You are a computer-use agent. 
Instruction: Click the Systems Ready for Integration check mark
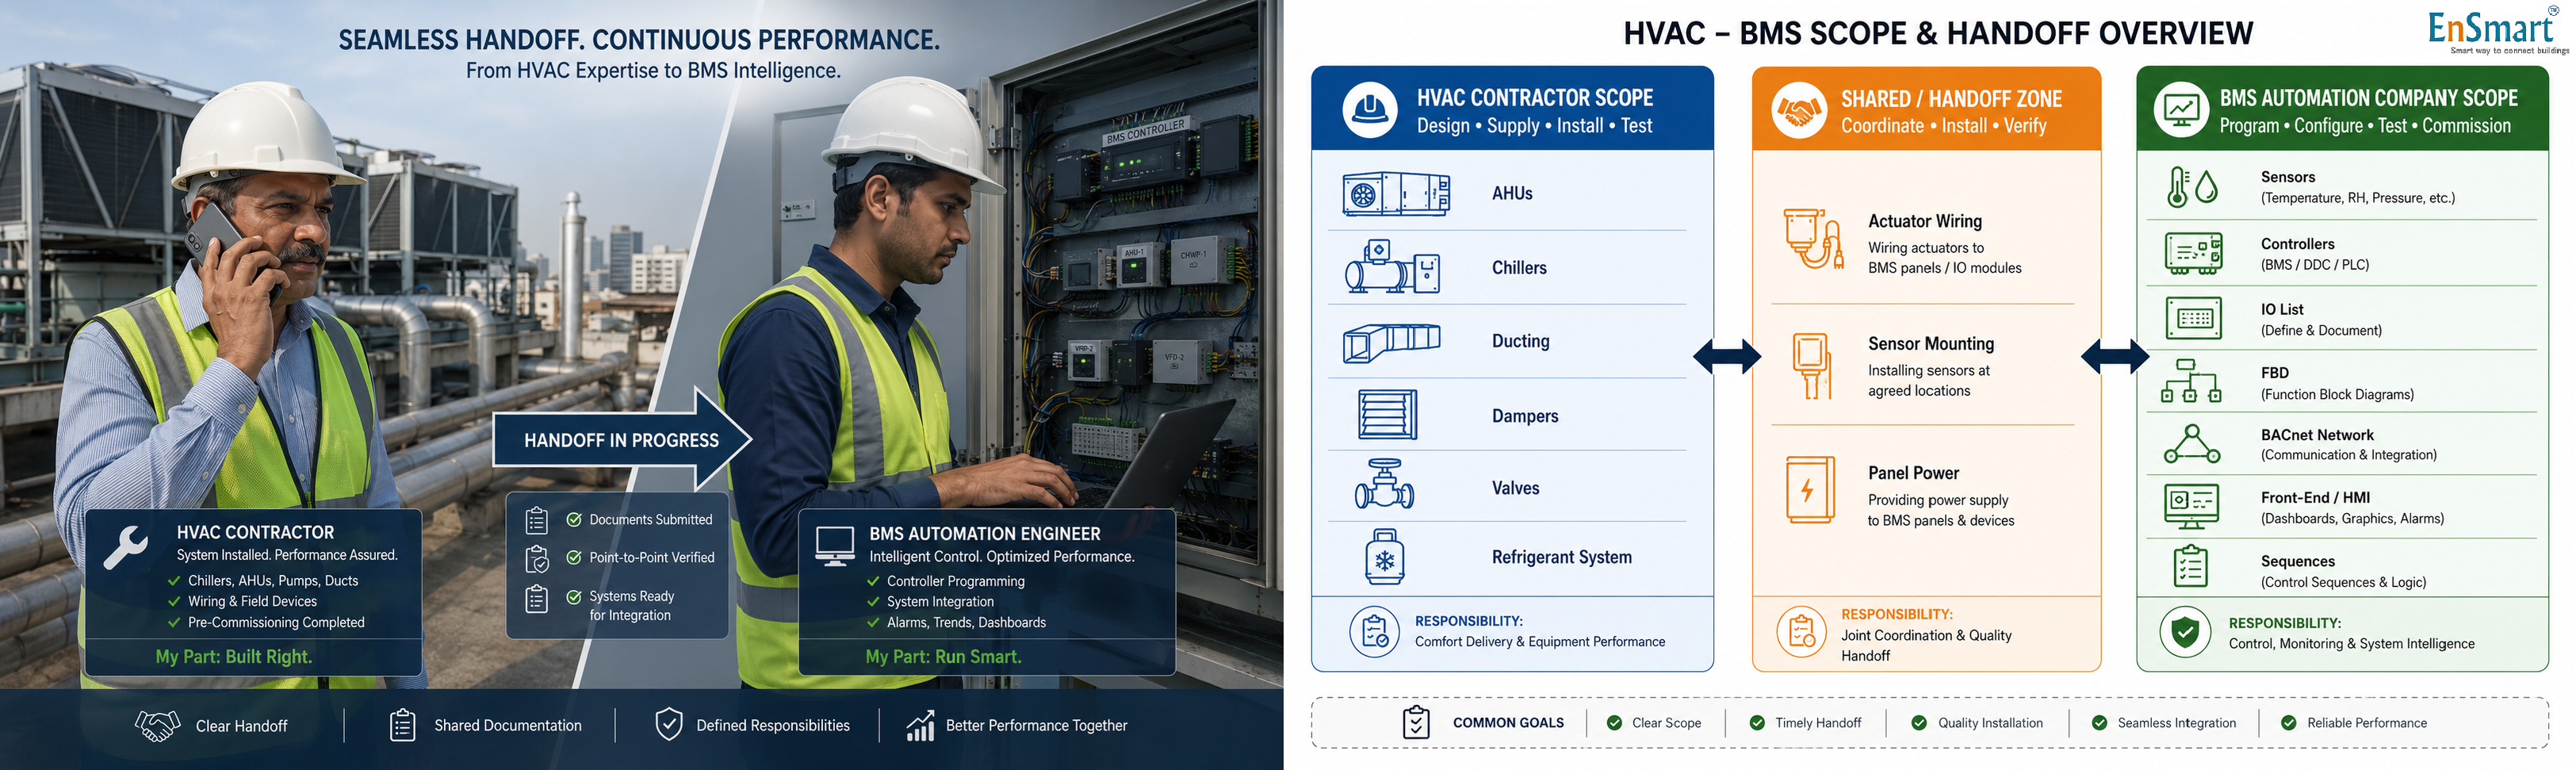point(574,597)
